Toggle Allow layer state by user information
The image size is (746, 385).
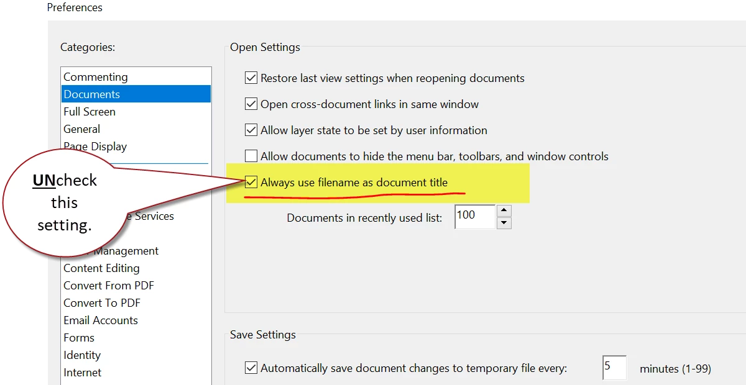coord(251,130)
